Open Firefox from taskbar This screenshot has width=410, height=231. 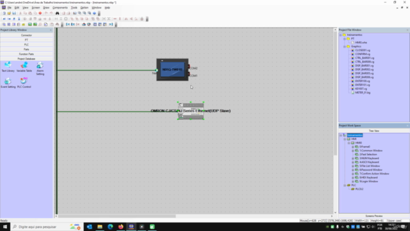point(121,227)
